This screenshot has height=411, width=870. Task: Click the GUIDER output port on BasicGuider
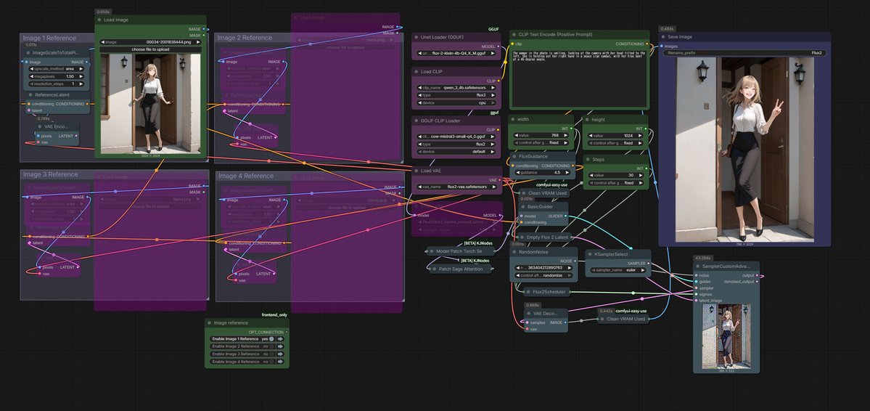click(x=566, y=216)
